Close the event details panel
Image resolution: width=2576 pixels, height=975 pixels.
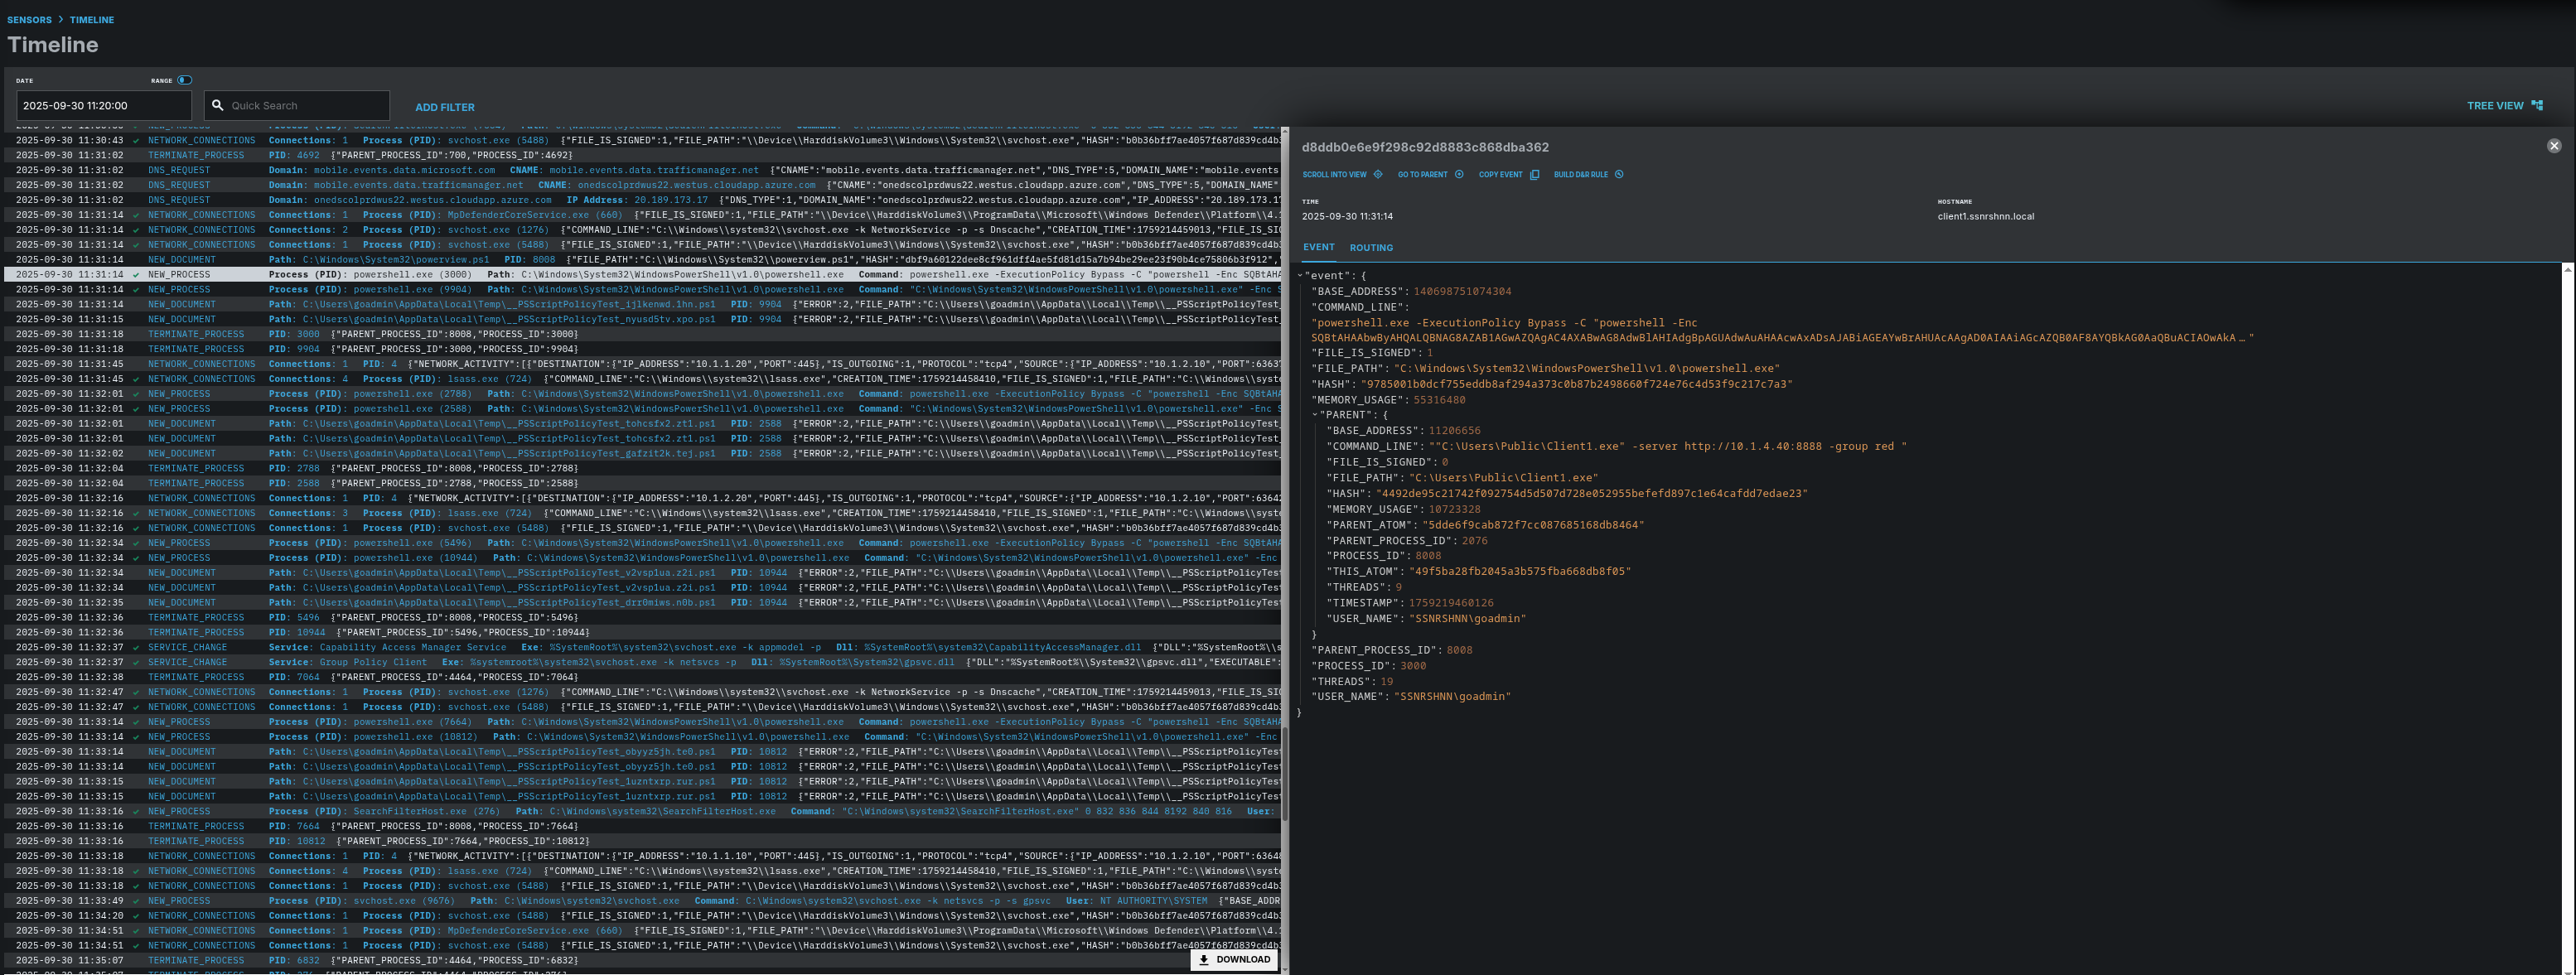tap(2553, 146)
